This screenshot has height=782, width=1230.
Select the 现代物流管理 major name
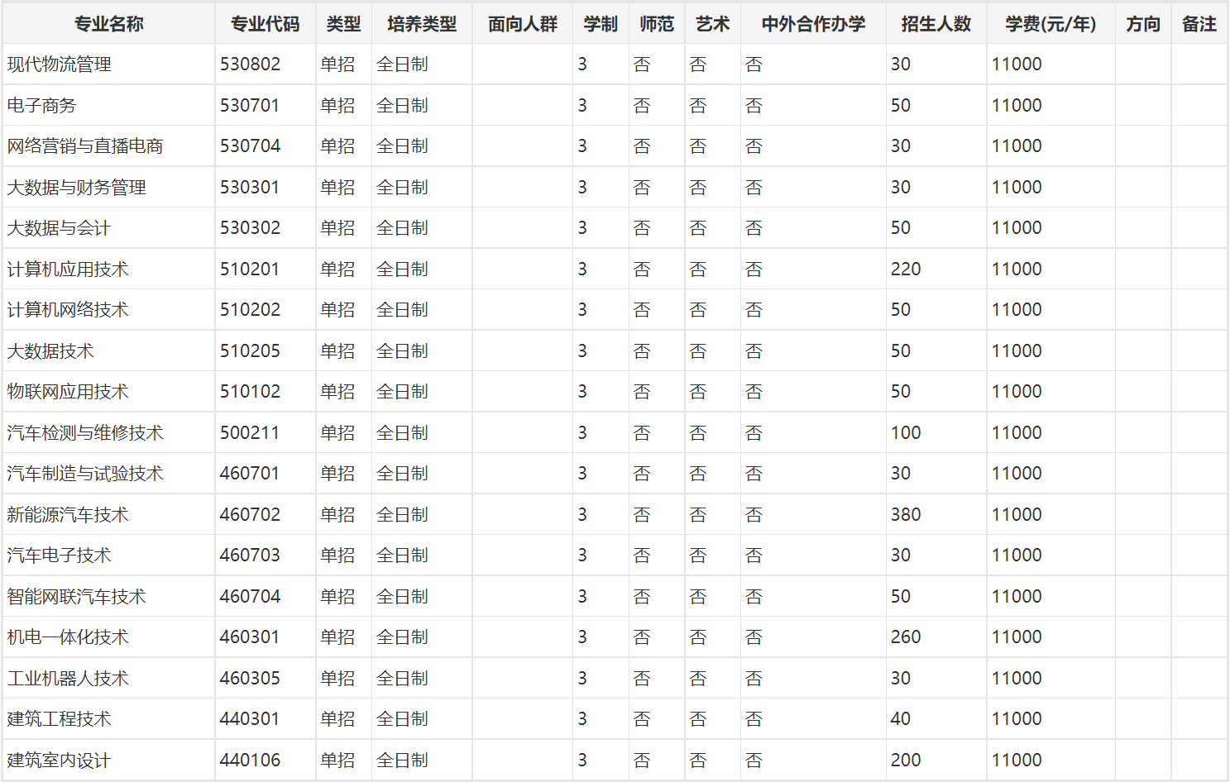tap(60, 64)
